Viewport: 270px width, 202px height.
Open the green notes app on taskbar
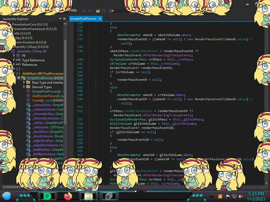tap(47, 196)
